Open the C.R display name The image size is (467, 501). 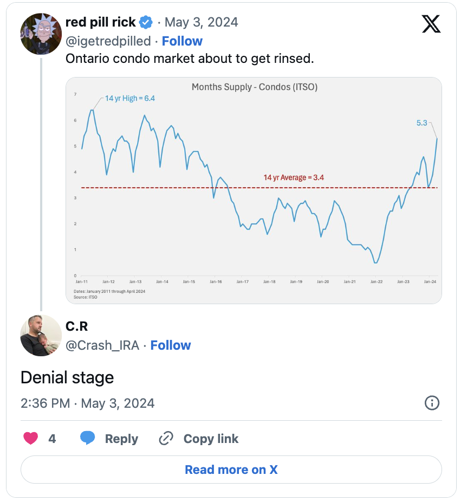coord(76,326)
